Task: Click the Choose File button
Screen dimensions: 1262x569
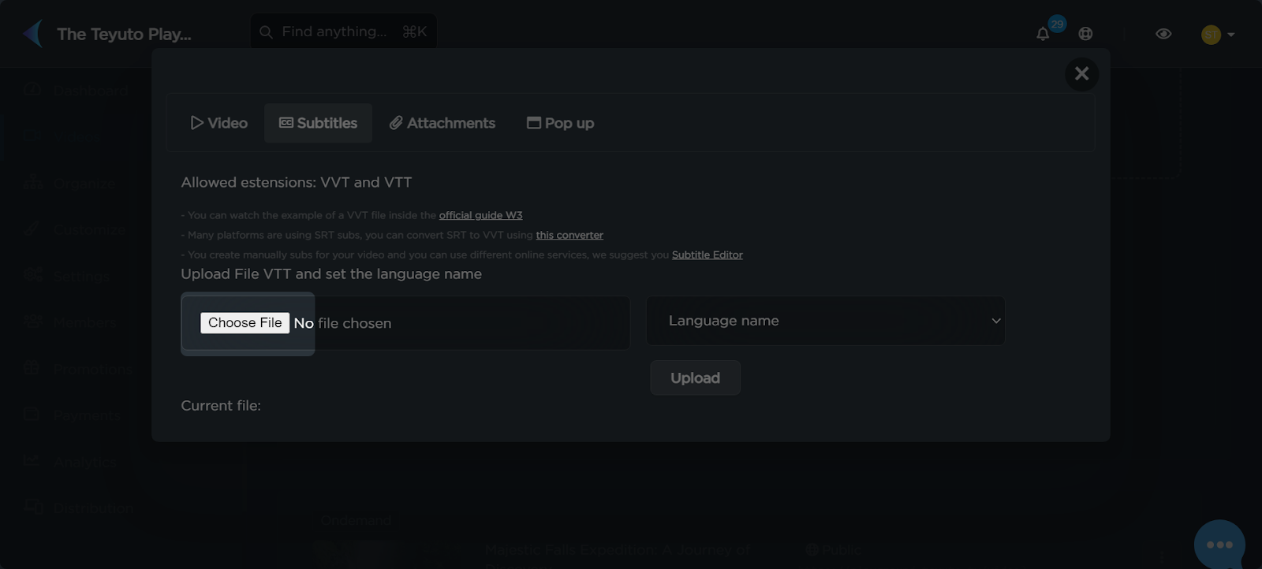Action: pyautogui.click(x=245, y=323)
